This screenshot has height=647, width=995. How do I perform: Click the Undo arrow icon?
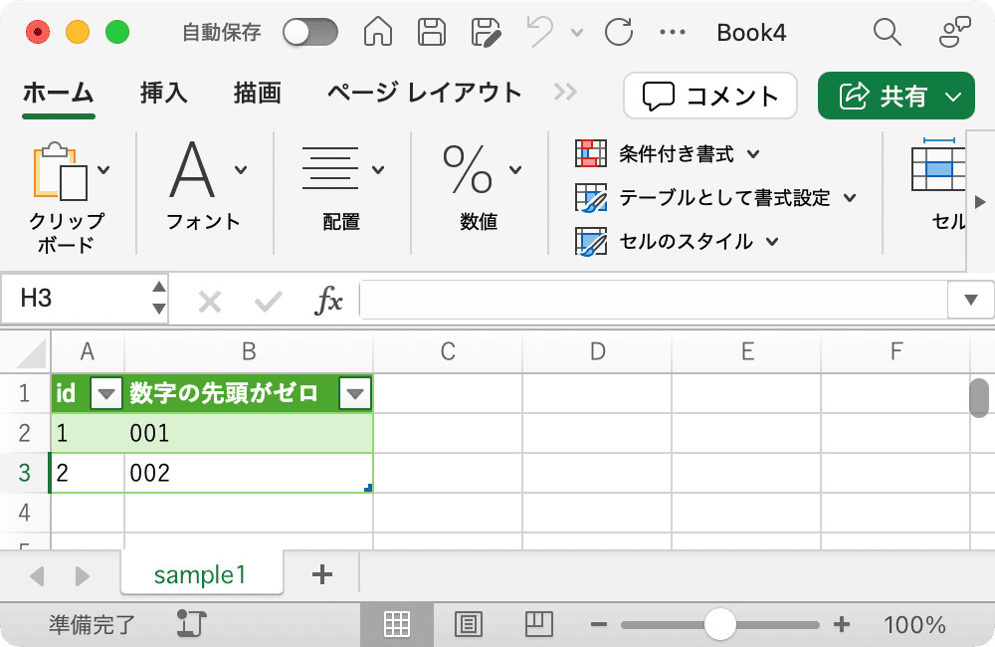[x=540, y=32]
